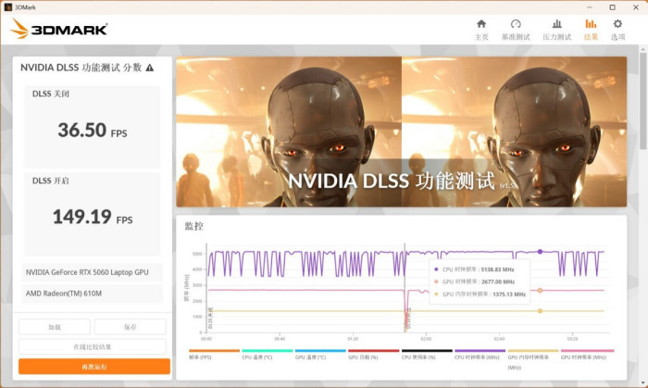The image size is (648, 388).
Task: Toggle the GPU 温度 (°C) legend series
Action: (320, 355)
